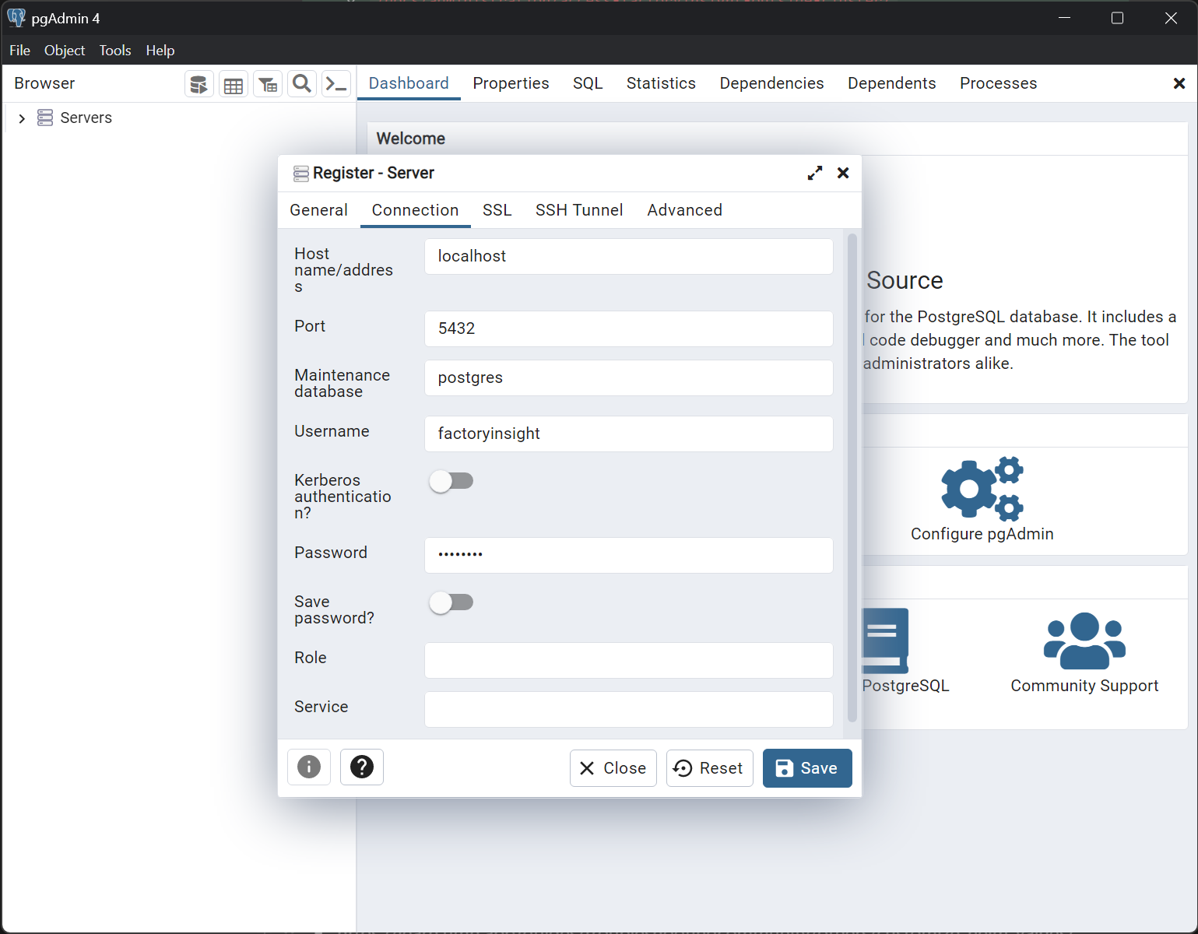Click the Servers stack icon in tree
This screenshot has width=1198, height=934.
tap(45, 118)
